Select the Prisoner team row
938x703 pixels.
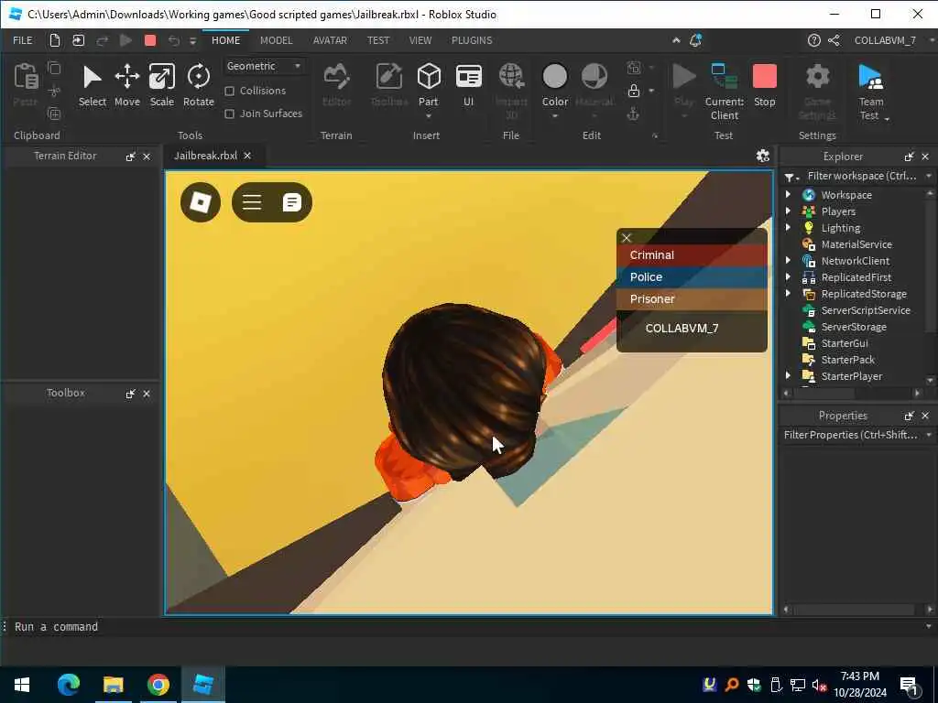coord(692,299)
